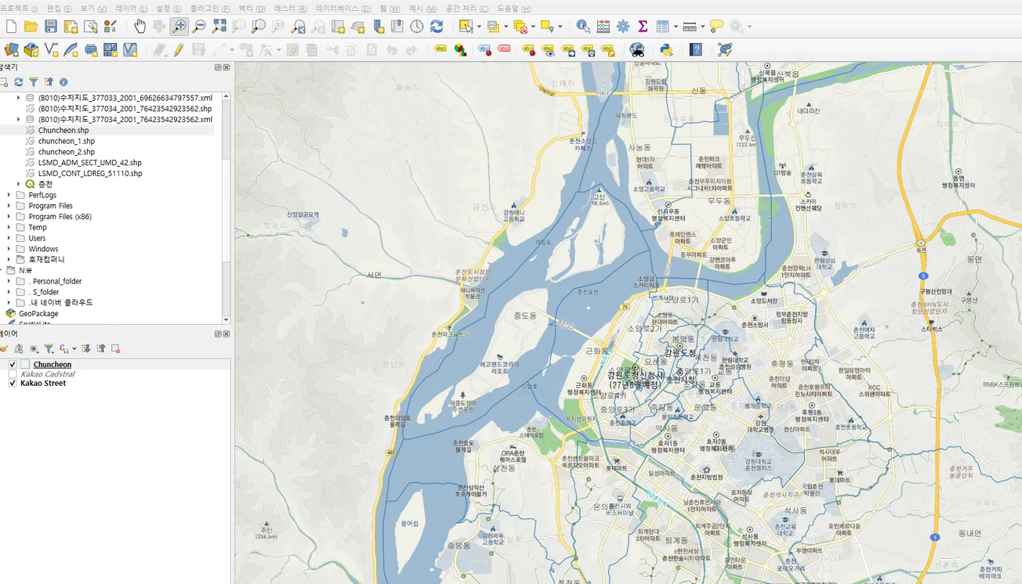
Task: Click the New Shapefile layer icon
Action: 51,50
